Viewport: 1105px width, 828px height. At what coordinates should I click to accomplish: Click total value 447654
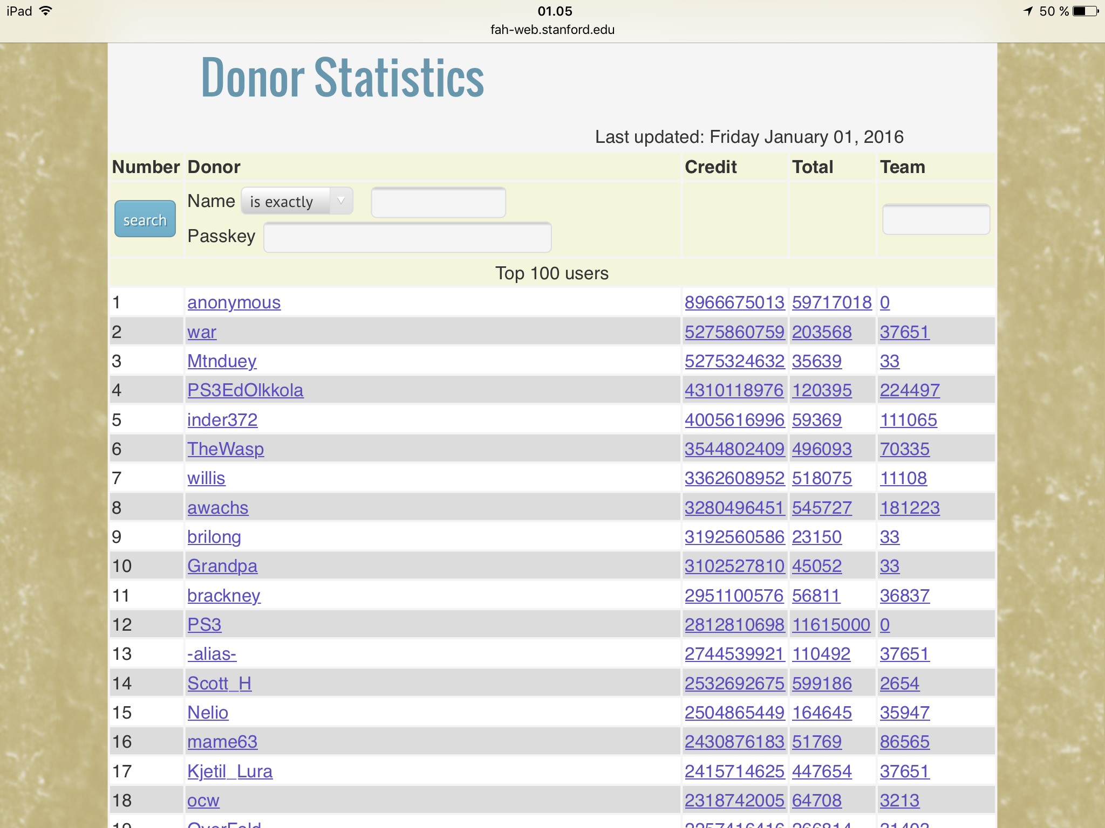pyautogui.click(x=822, y=771)
